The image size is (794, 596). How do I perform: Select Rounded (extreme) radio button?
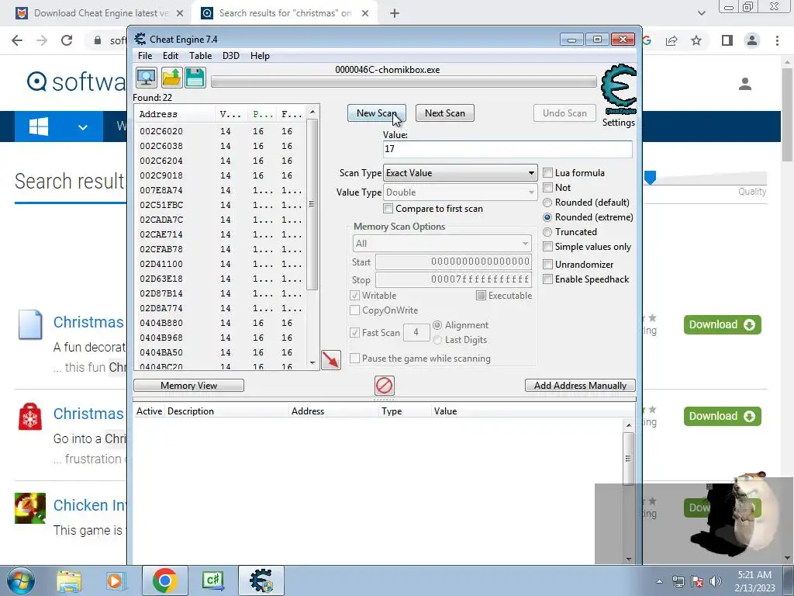click(x=547, y=217)
